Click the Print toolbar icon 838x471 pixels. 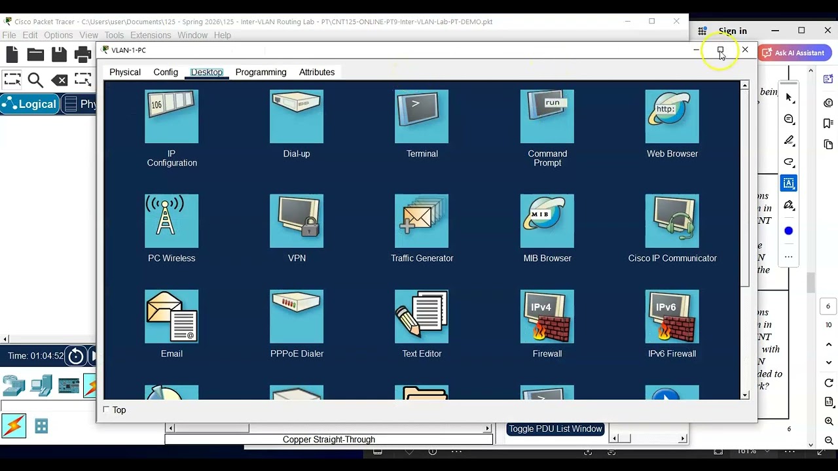[83, 55]
